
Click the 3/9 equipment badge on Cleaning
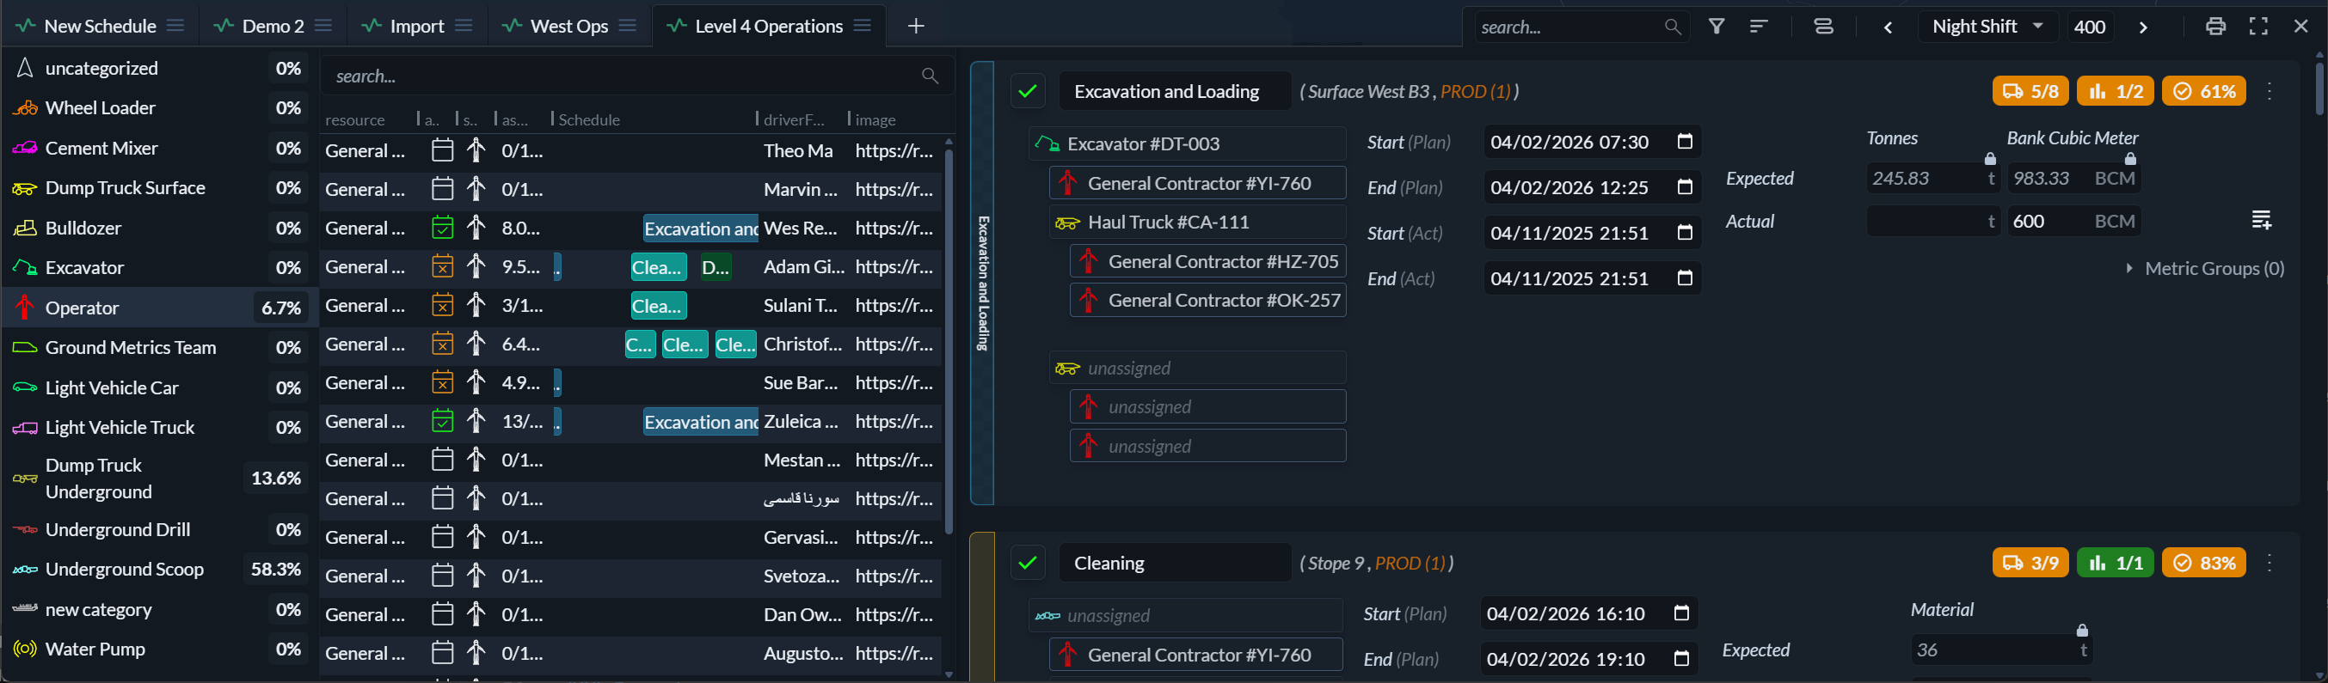coord(2030,563)
